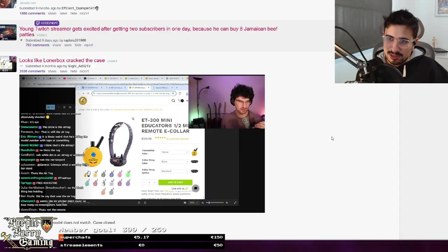Share the Lonerbox post
Viewport: 448px width, 252px height.
point(52,71)
